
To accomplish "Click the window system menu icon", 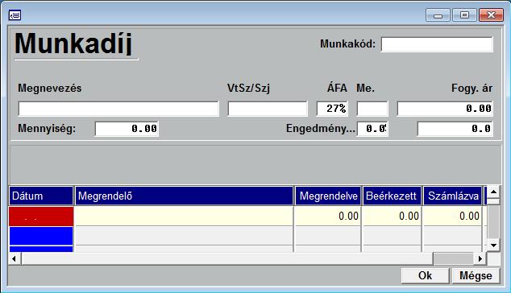I will 15,15.
